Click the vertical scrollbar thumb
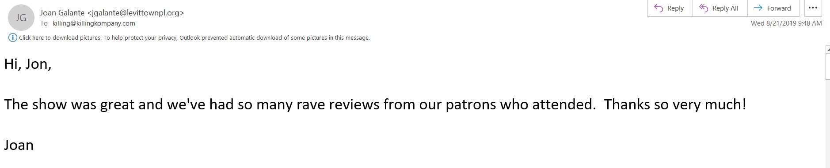830x168 pixels. [827, 67]
